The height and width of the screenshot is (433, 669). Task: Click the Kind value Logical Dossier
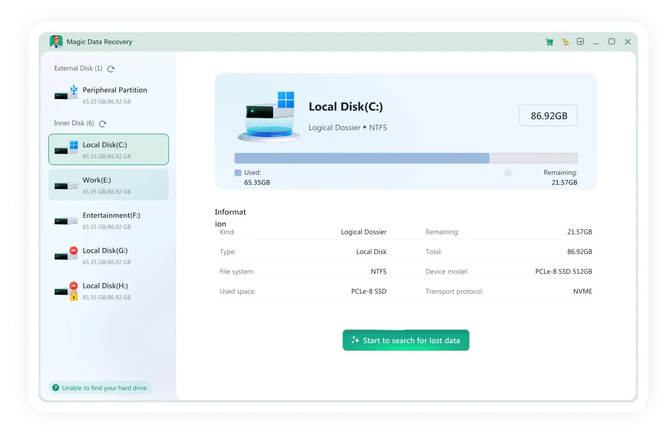point(364,232)
